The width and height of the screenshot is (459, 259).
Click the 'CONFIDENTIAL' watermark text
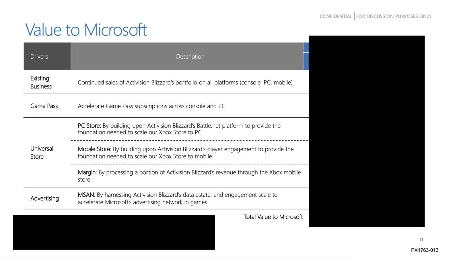pos(336,16)
